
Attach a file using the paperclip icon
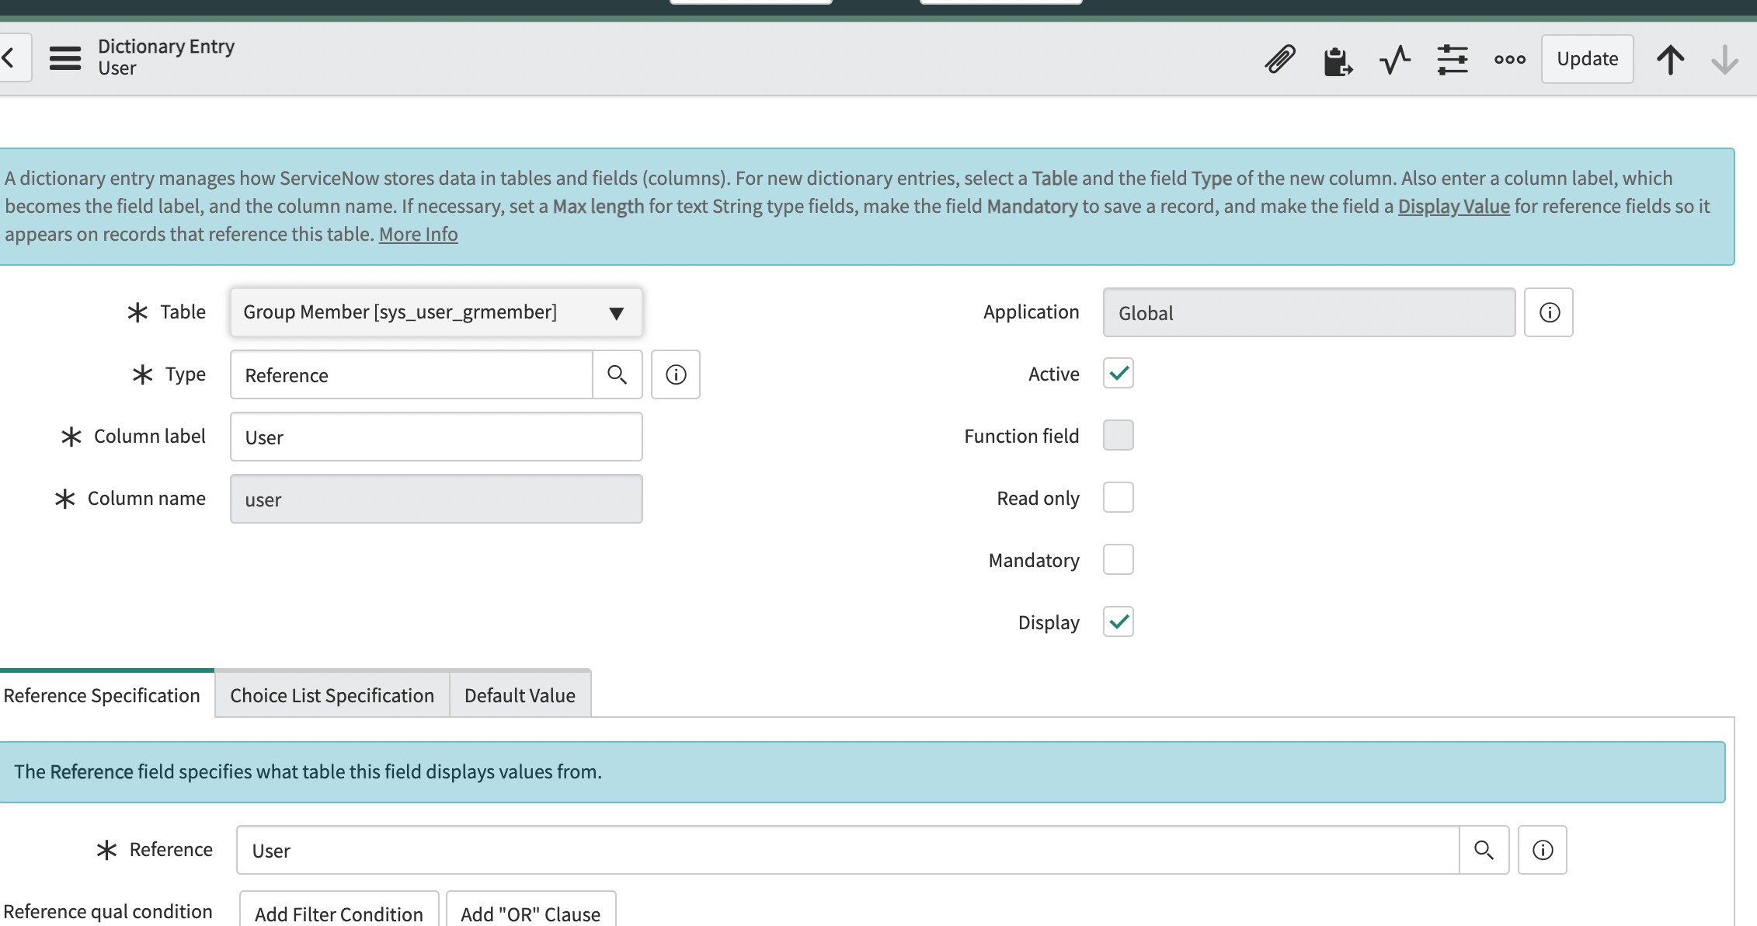point(1279,59)
